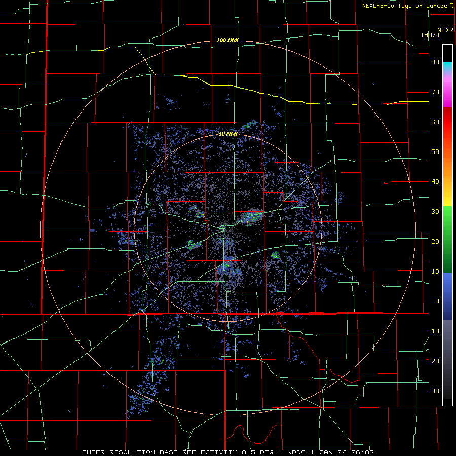
Task: Click the "1 JAN 26 06:03" timestamp
Action: pyautogui.click(x=343, y=452)
